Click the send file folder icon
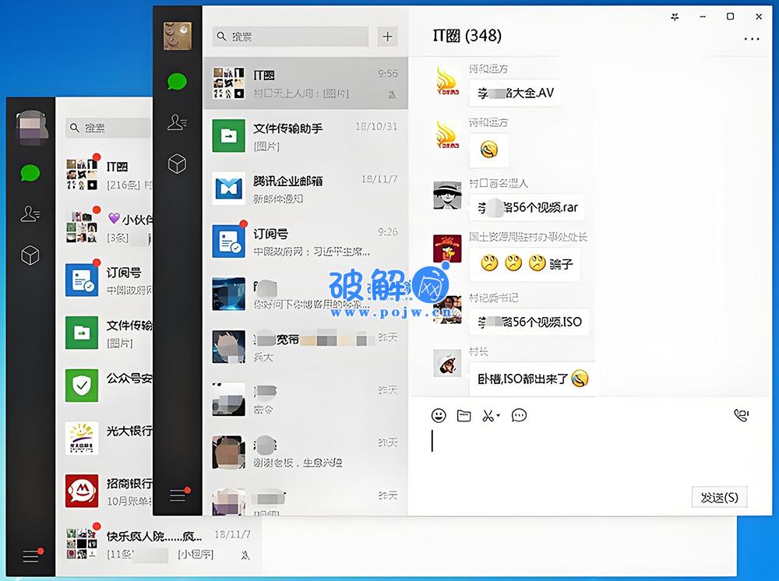Screen dimensions: 779x581 [x=464, y=415]
